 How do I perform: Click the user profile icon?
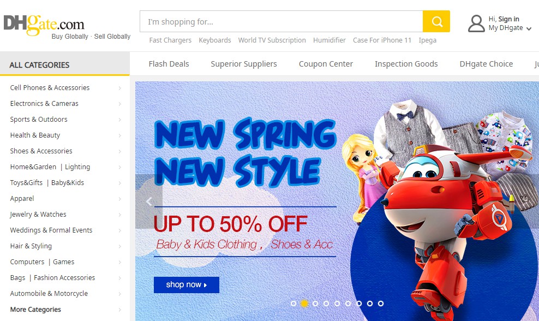(x=476, y=23)
